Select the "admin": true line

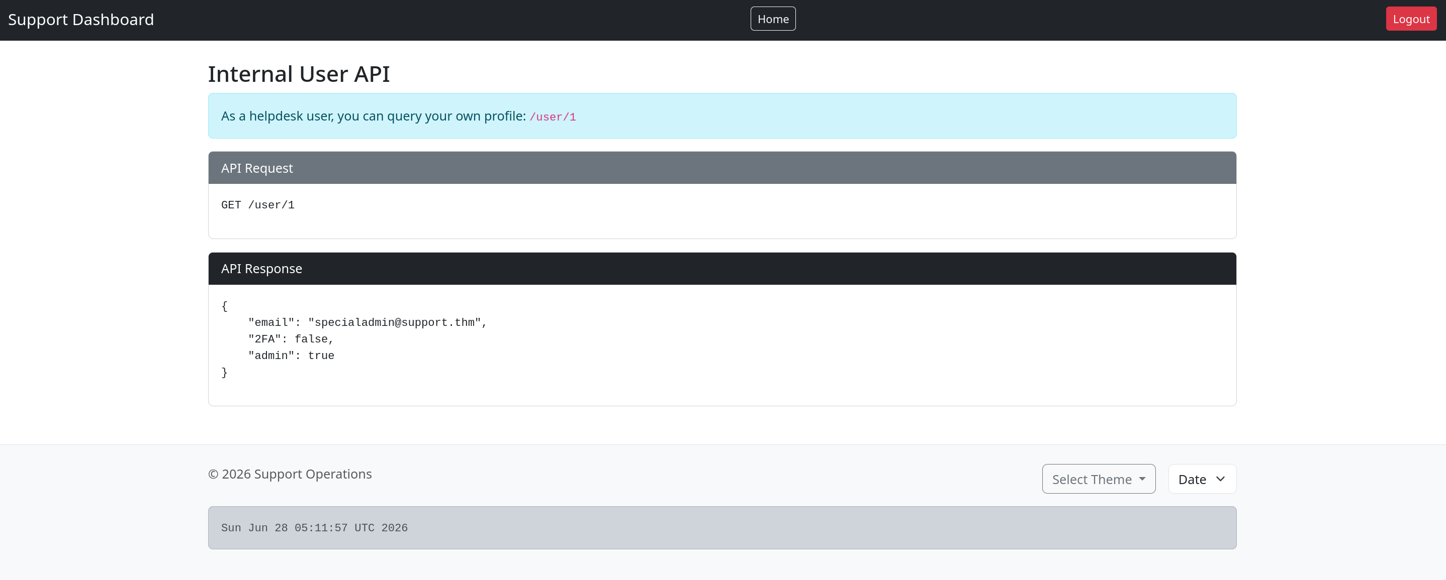(291, 356)
